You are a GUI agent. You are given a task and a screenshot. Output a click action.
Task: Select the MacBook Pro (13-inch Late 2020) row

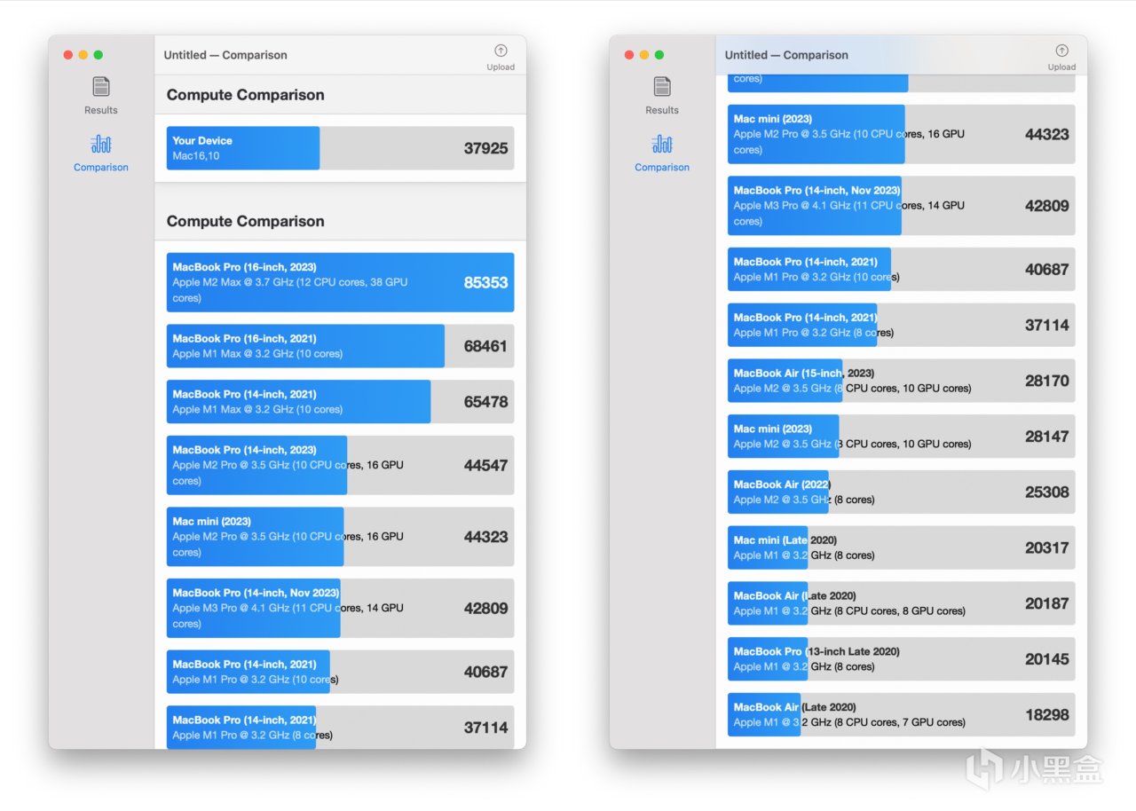click(x=901, y=659)
